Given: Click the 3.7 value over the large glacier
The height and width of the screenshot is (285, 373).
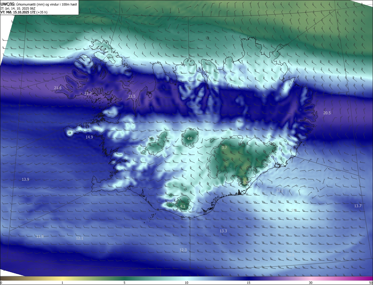Looking at the screenshot, I should point(224,148).
